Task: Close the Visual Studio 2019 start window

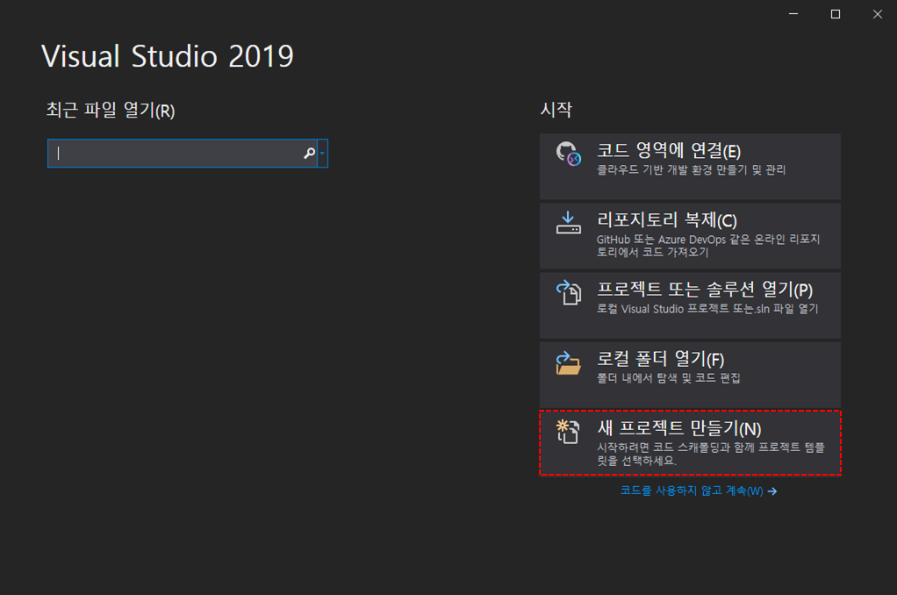Action: [x=877, y=14]
